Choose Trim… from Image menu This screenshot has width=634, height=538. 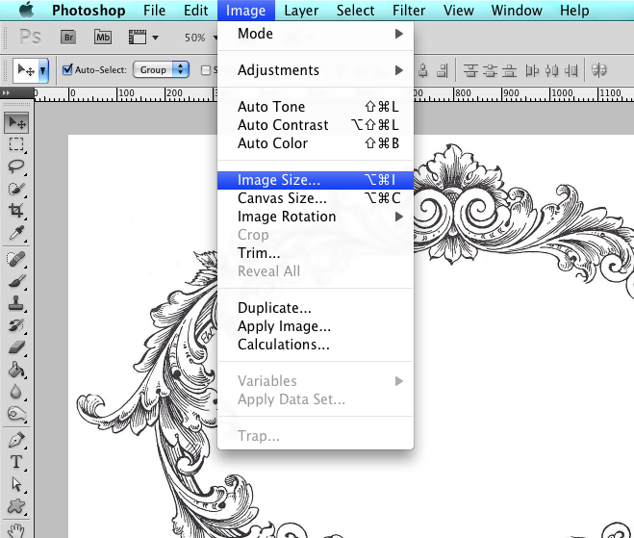316,253
